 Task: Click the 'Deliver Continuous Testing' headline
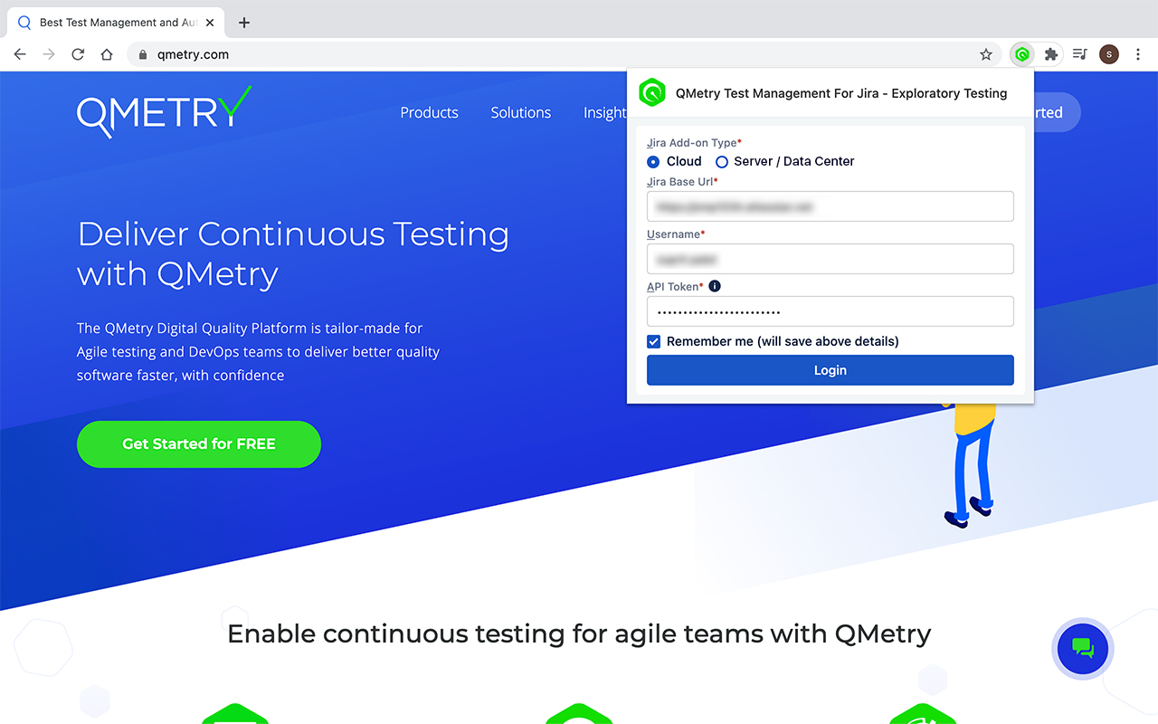293,253
